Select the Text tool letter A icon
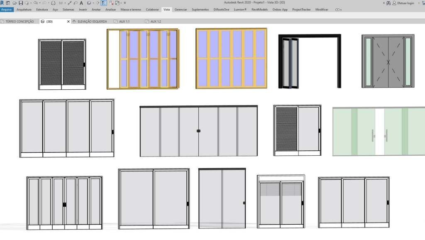The width and height of the screenshot is (425, 240). (81, 3)
